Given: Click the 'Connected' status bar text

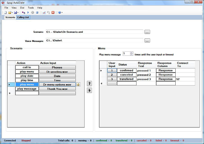Looking at the screenshot, I should (x=10, y=140).
